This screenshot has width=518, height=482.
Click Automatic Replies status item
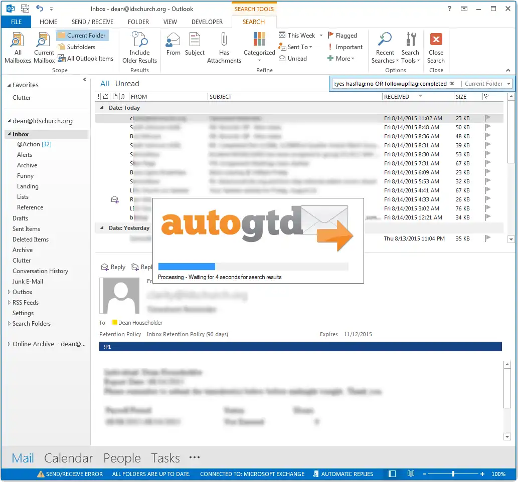point(343,474)
